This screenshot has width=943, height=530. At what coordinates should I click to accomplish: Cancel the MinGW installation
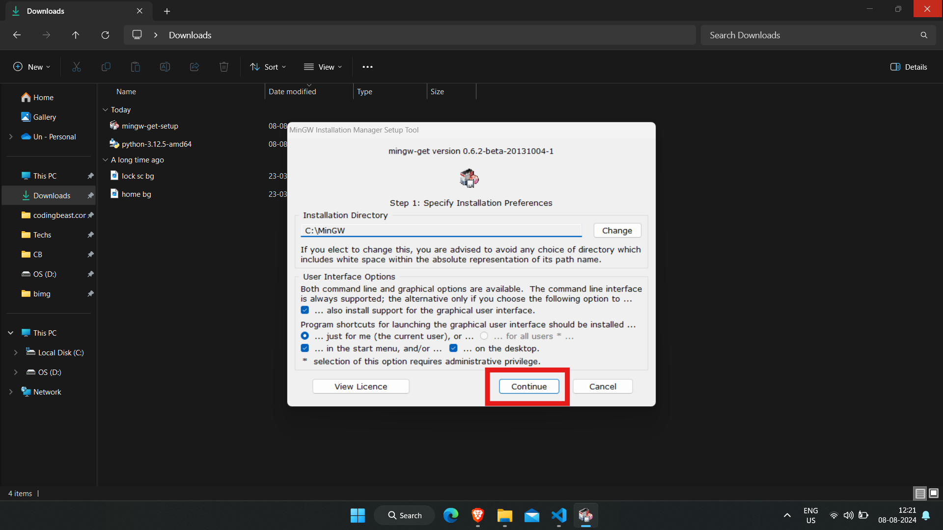tap(603, 386)
